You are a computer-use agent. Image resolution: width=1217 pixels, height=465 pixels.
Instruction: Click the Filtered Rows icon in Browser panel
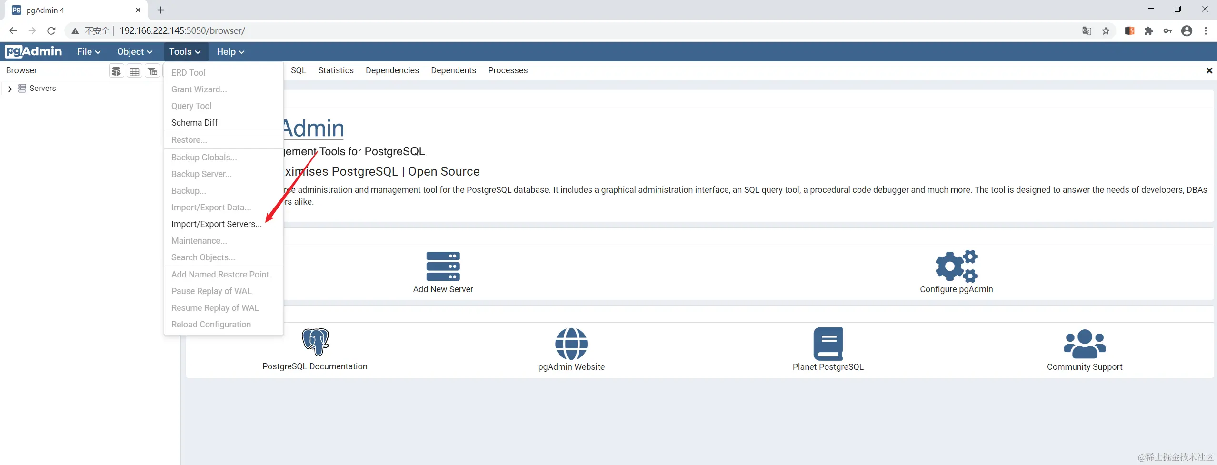[x=152, y=71]
